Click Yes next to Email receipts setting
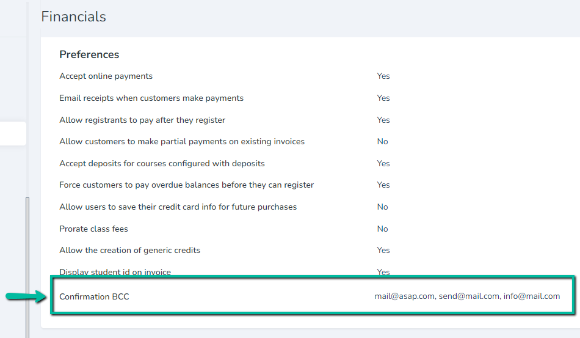580x338 pixels. (383, 98)
